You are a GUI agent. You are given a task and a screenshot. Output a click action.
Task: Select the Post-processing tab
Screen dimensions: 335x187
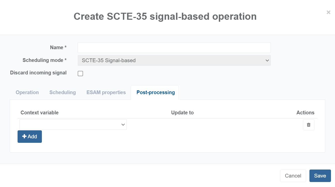pos(155,92)
